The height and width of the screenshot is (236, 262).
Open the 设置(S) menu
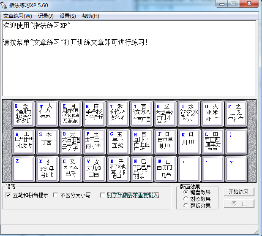click(68, 16)
